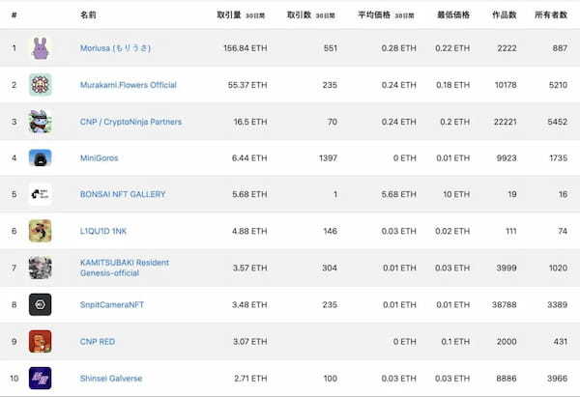Open the KAMITSUBAKI Resident collection thumbnail
The height and width of the screenshot is (397, 580).
[41, 268]
